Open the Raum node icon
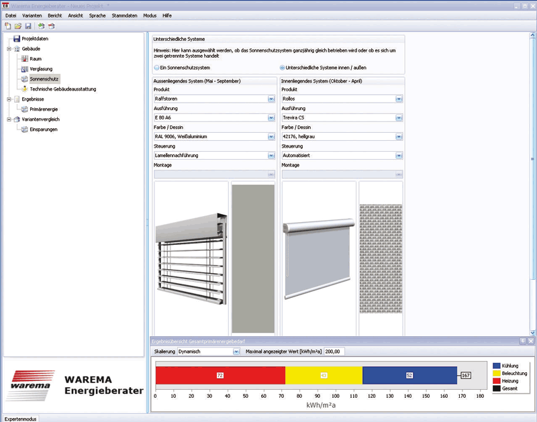 click(25, 59)
